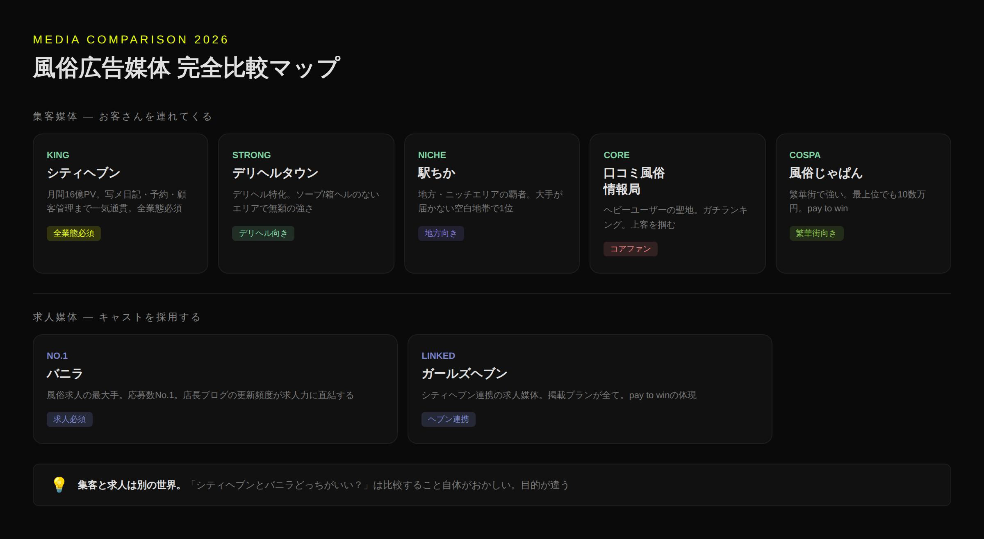Click the MEDIA COMPARISON 2026 label

[130, 39]
